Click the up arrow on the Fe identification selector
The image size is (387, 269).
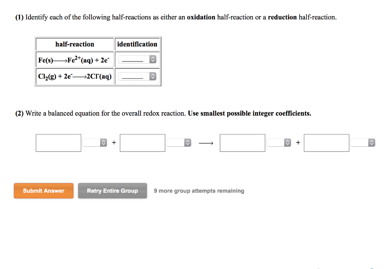coord(152,57)
